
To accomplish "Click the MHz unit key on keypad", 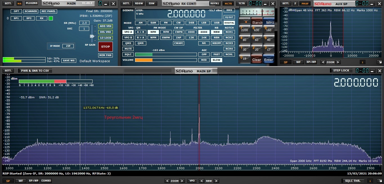I will (x=269, y=22).
